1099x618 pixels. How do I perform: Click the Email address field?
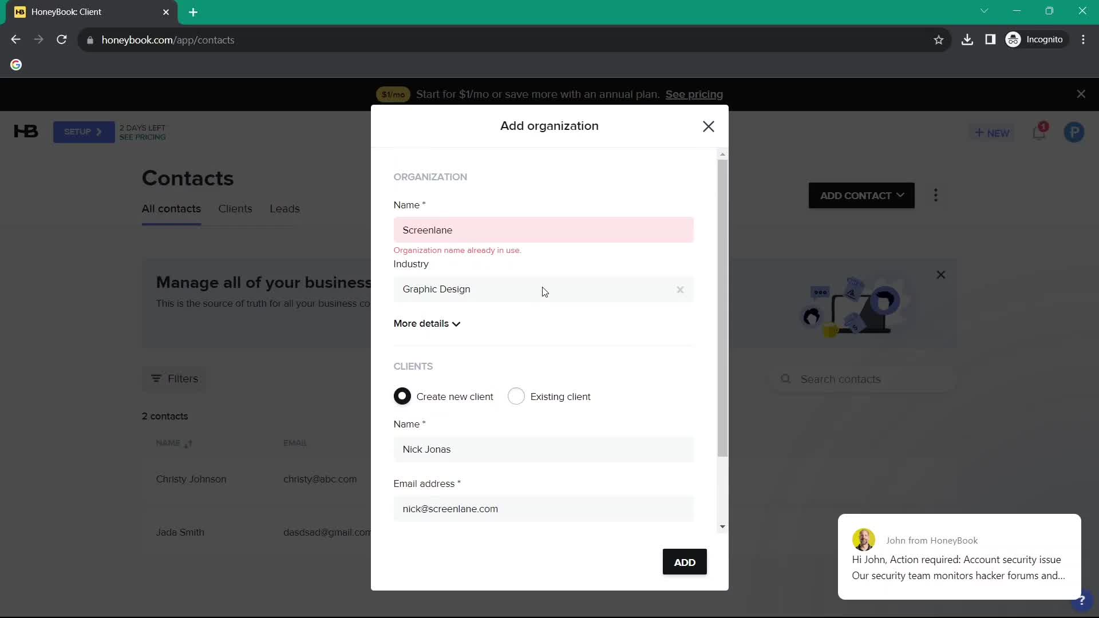[x=543, y=509]
